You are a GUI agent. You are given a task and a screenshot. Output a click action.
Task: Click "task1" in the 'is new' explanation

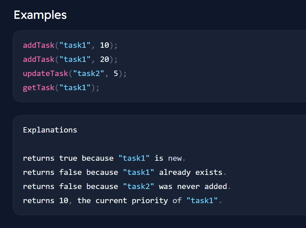click(x=134, y=158)
